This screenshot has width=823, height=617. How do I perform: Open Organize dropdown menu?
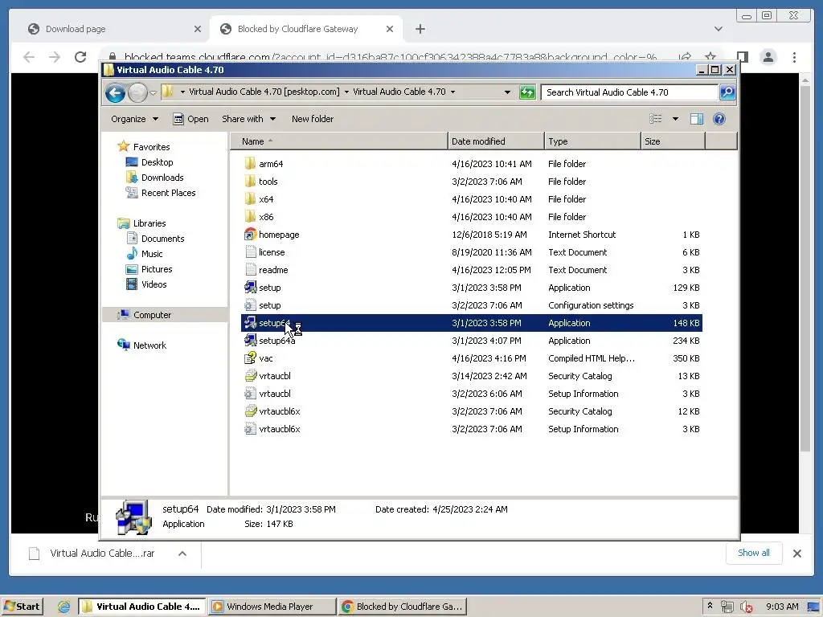click(134, 119)
